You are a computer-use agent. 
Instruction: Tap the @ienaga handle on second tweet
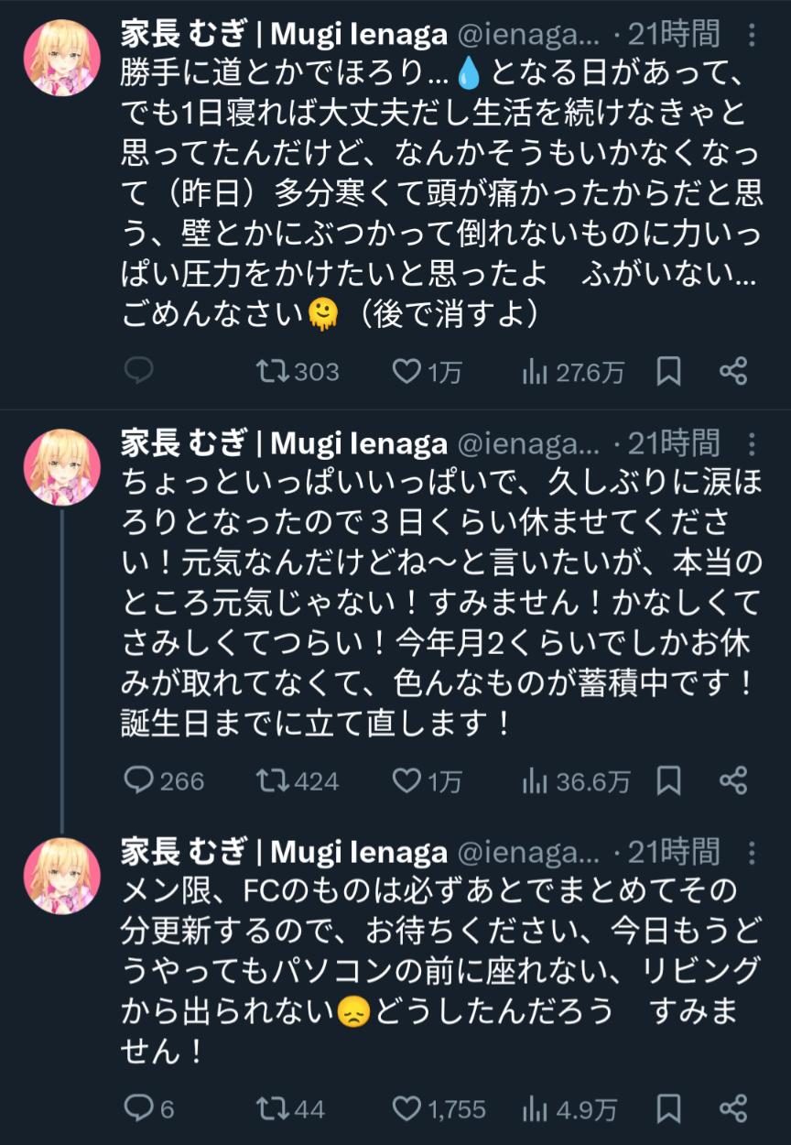[x=528, y=444]
